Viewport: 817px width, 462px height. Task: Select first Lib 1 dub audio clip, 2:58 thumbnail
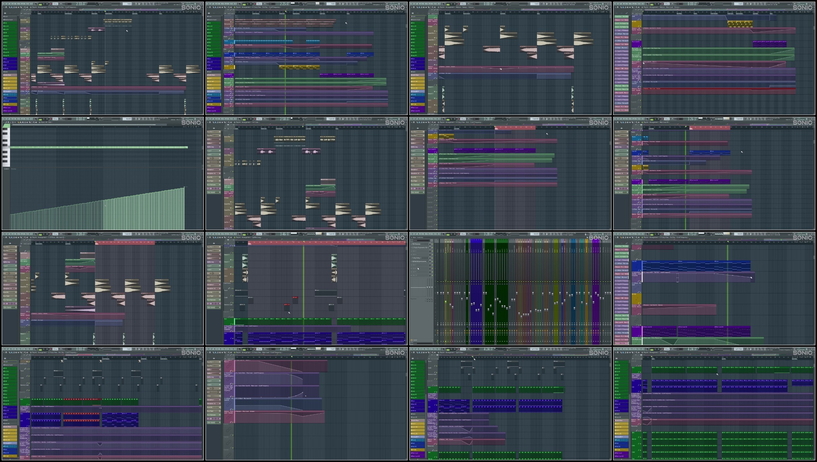pos(266,151)
